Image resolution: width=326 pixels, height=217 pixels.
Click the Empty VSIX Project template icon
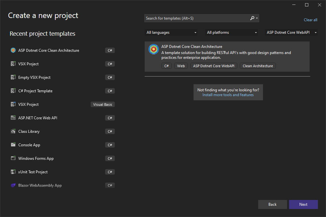13,77
